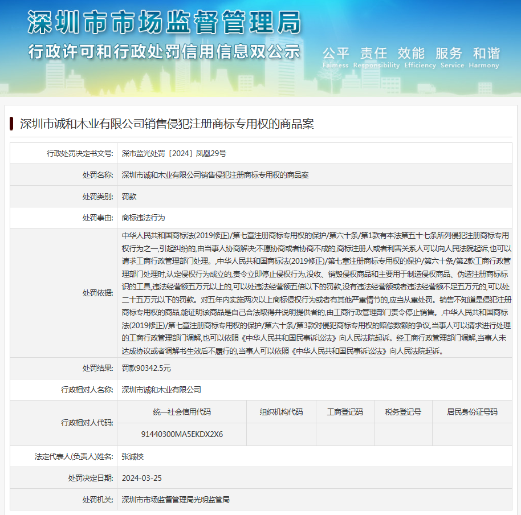This screenshot has width=521, height=515.
Task: Click the 行政相对人代码 label
Action: 87,423
